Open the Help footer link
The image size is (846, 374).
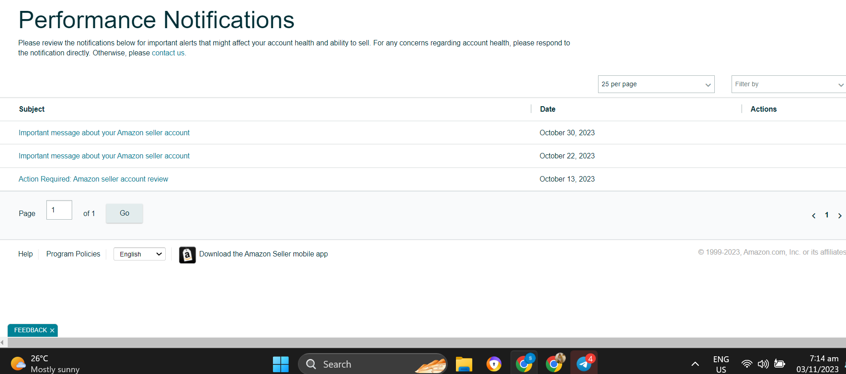point(25,254)
